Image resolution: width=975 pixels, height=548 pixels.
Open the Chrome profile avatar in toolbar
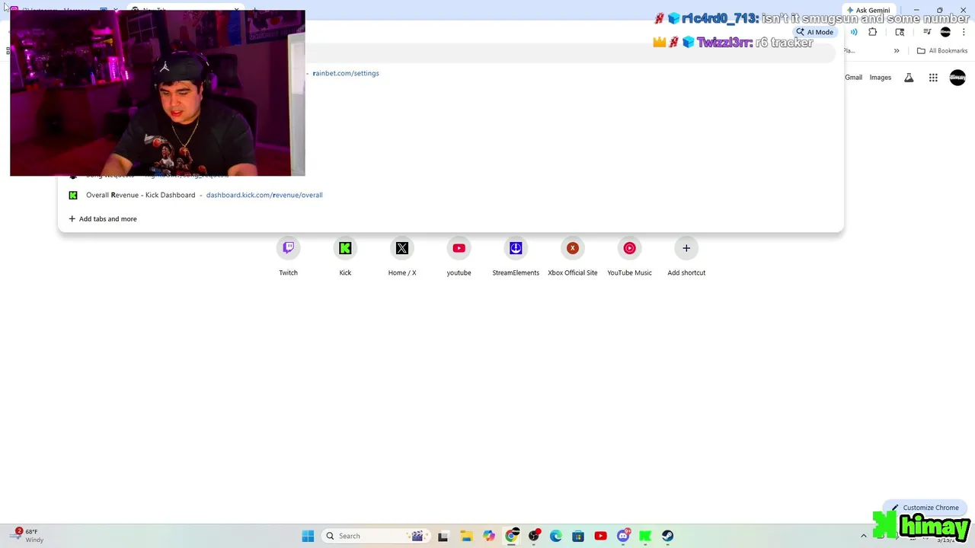[945, 32]
